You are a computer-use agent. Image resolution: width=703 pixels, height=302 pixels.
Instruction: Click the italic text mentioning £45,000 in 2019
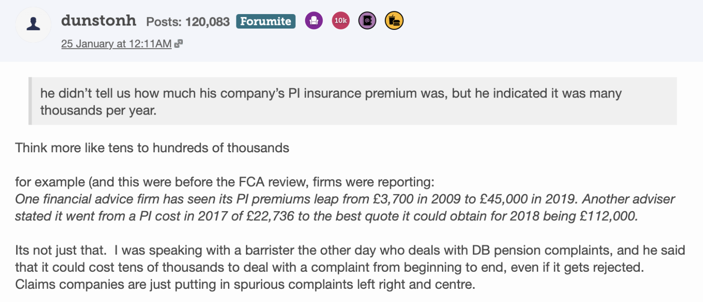coord(344,199)
